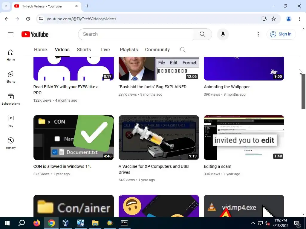The image size is (306, 229).
Task: Open History from the sidebar
Action: click(x=11, y=143)
